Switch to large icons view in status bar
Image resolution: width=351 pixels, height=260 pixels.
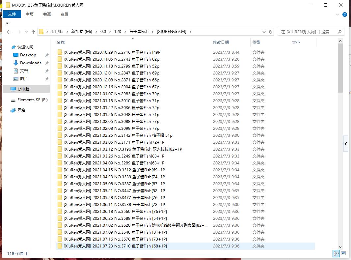[343, 253]
